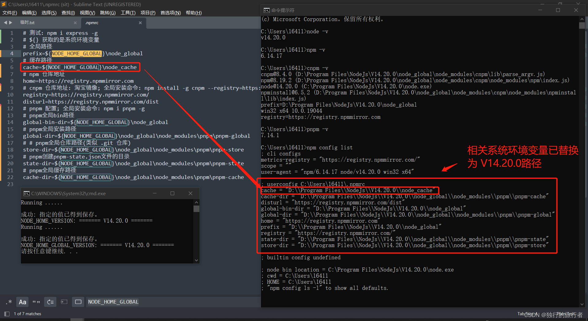Viewport: 588px width, 321px height.
Task: Toggle regular expression search in find bar
Action: pyautogui.click(x=9, y=302)
